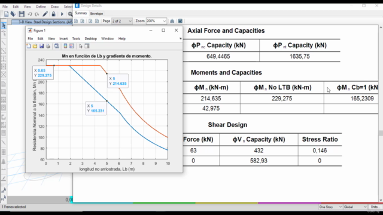The image size is (383, 215).
Task: Click Print Figure icon in Figure 1 toolbar
Action: click(x=48, y=46)
